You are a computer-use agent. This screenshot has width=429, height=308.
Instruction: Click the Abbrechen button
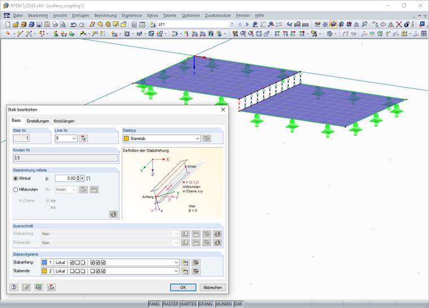pos(213,287)
